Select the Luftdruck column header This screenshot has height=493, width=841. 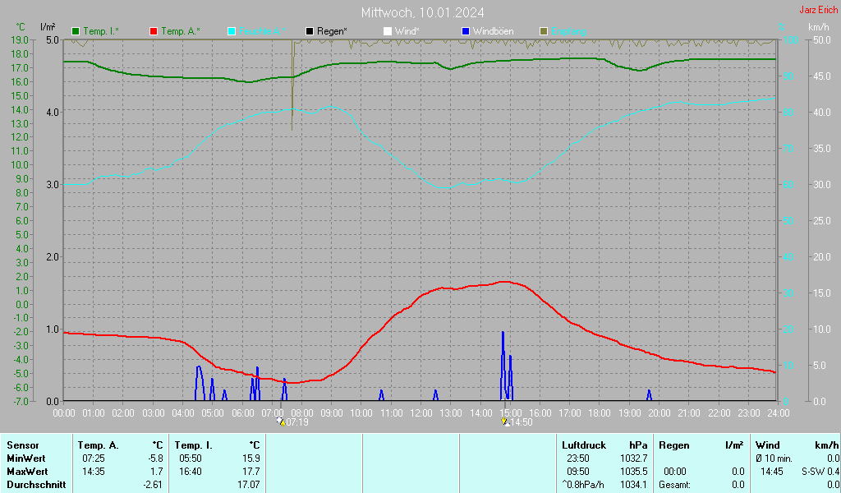pyautogui.click(x=583, y=445)
